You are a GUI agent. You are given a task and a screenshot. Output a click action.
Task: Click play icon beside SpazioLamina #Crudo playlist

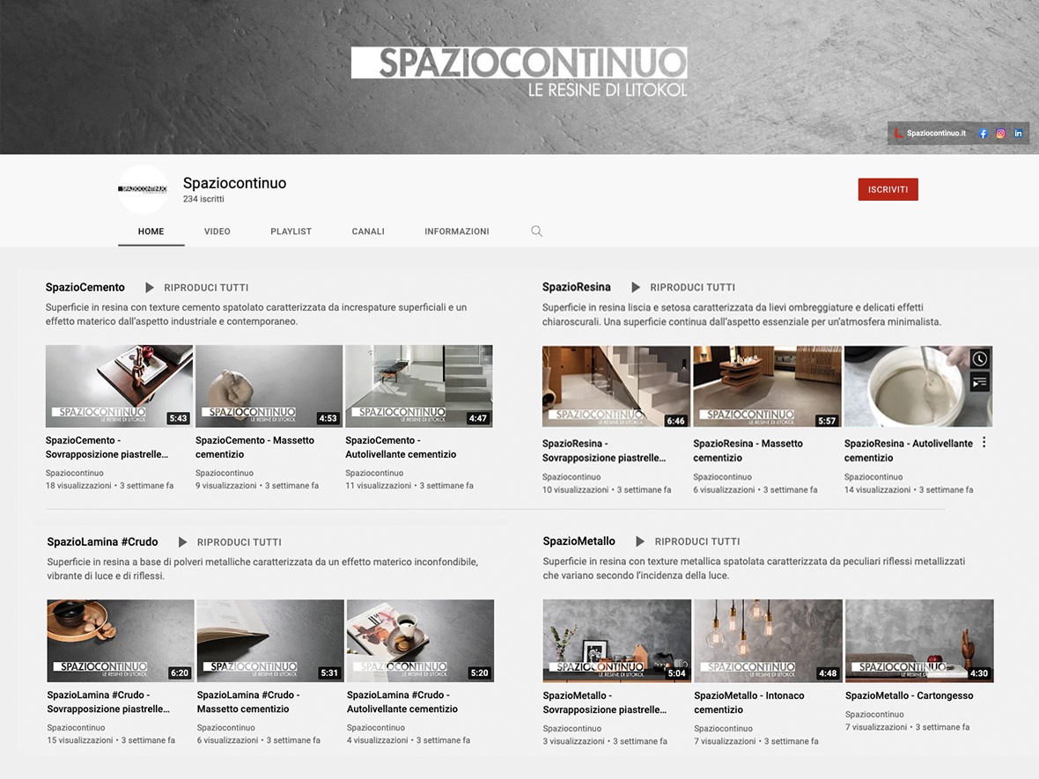[182, 542]
